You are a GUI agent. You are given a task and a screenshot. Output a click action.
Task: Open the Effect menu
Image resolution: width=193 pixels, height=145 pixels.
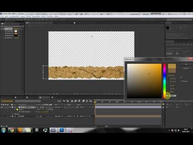pyautogui.click(x=29, y=17)
